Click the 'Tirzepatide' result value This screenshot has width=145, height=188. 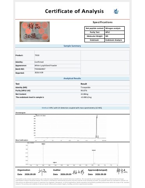coord(86,87)
